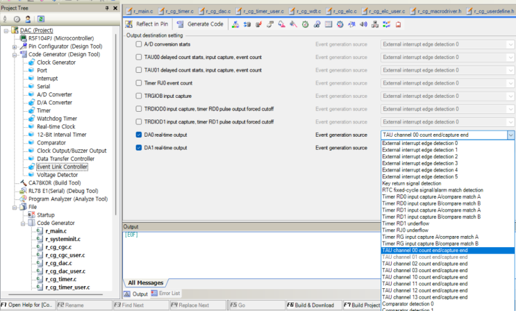Check TRGIOB input capture checkbox
This screenshot has height=311, width=516.
point(139,96)
